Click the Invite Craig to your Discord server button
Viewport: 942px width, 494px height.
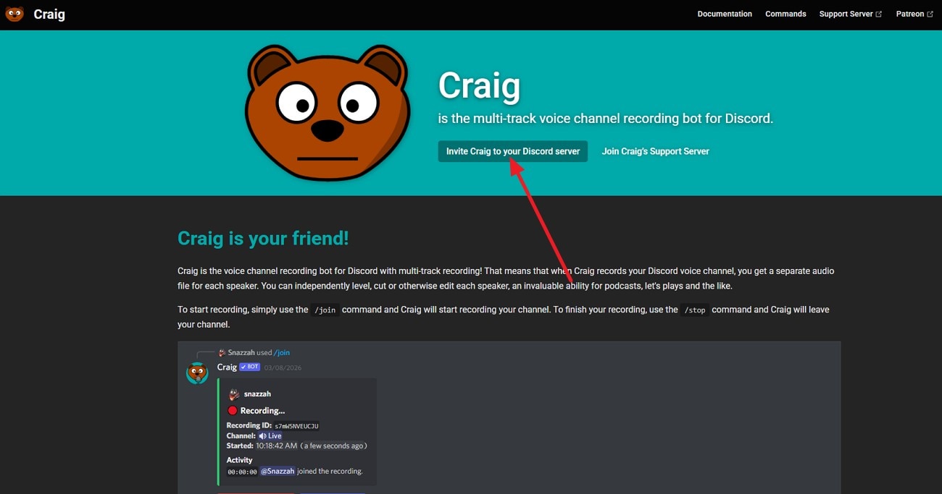[512, 151]
